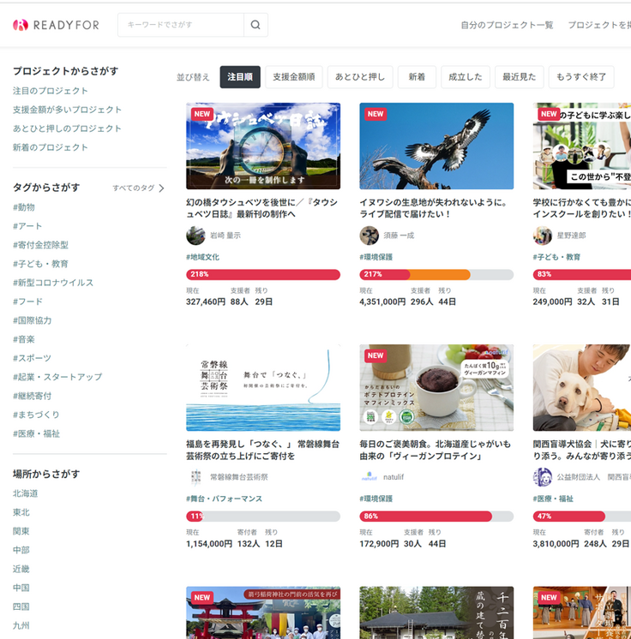Select the もうすぐ終了 sort button
631x639 pixels.
tap(580, 77)
